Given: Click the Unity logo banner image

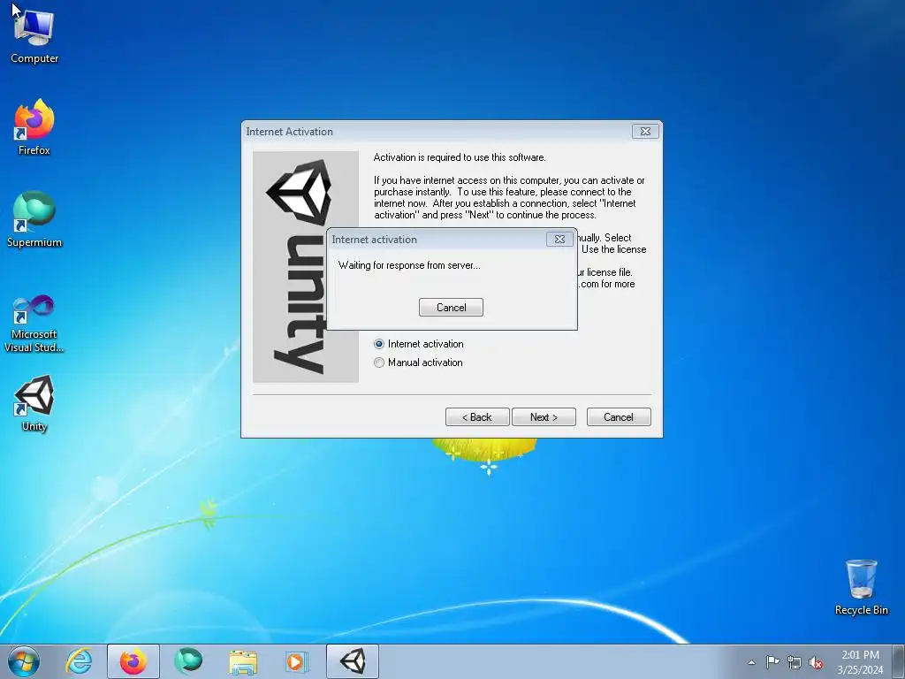Looking at the screenshot, I should 306,267.
